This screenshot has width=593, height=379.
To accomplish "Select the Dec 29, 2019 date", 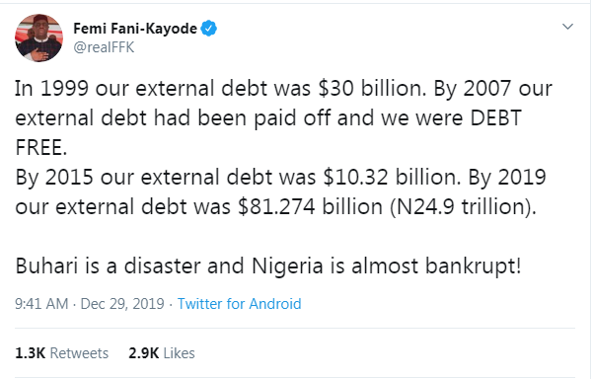I will click(122, 304).
